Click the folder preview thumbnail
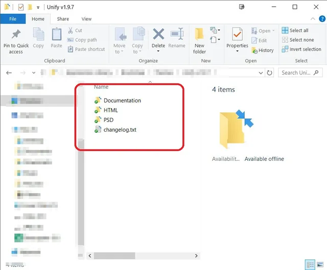327x270 pixels. pyautogui.click(x=236, y=129)
